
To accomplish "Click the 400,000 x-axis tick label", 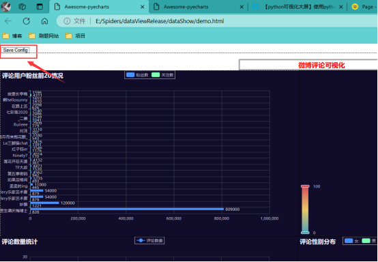I will click(126, 218).
